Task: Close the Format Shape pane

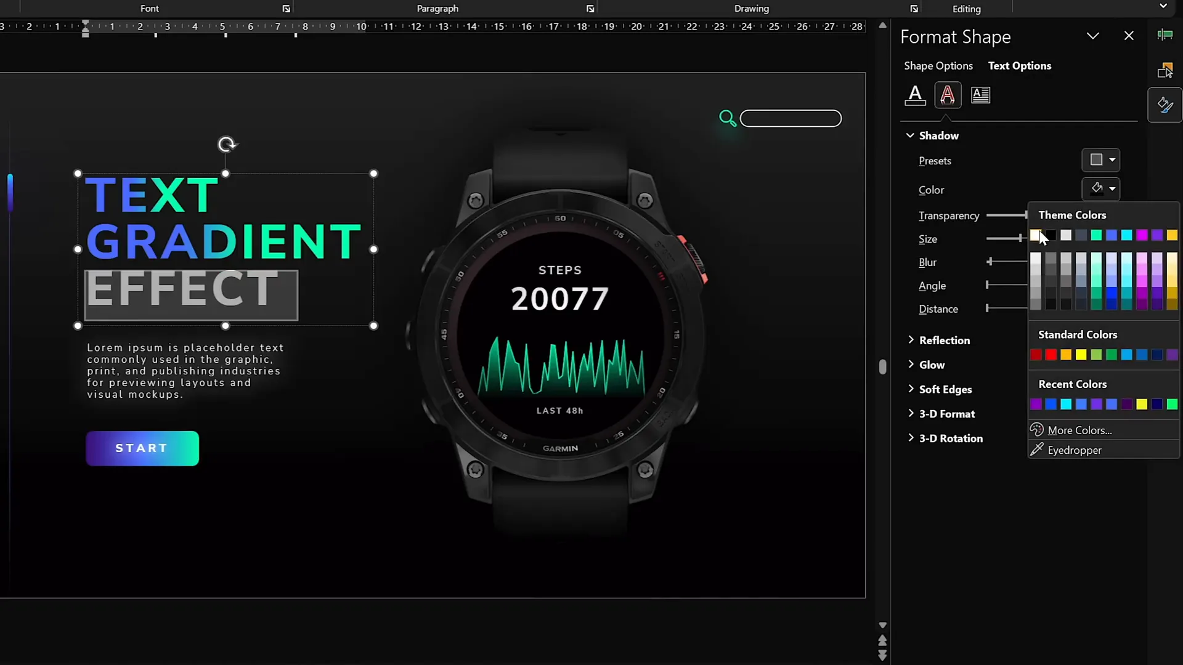Action: [x=1129, y=36]
